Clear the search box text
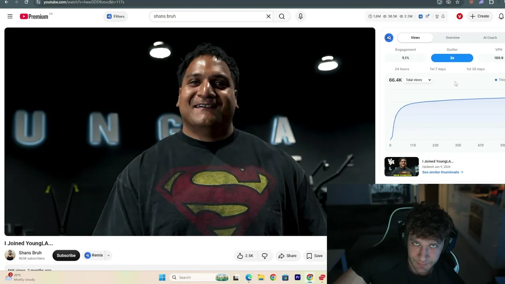Viewport: 505px width, 284px height. 268,16
